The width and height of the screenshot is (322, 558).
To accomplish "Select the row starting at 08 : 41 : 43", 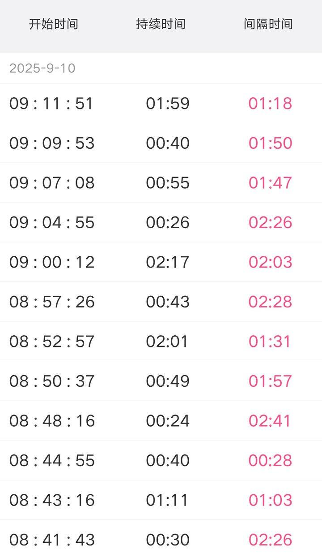I will tap(161, 539).
